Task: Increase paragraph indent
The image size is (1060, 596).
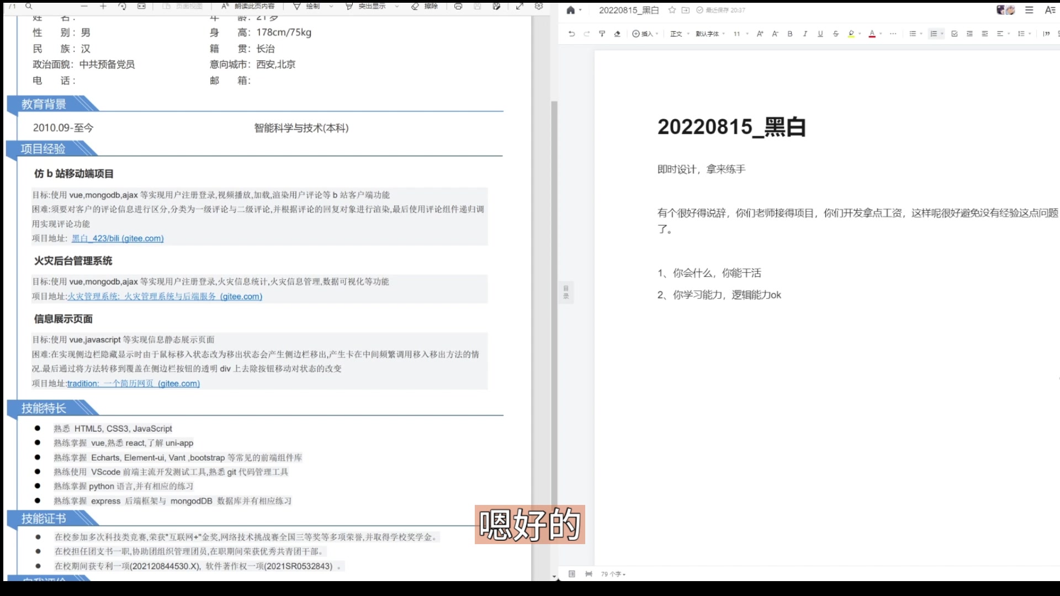Action: [x=985, y=34]
